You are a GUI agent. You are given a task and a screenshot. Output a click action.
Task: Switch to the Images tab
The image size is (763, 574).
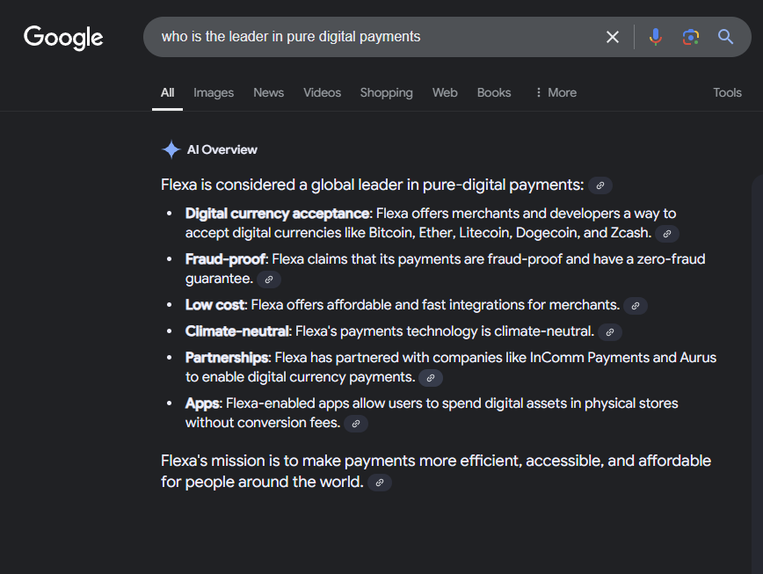[x=214, y=92]
